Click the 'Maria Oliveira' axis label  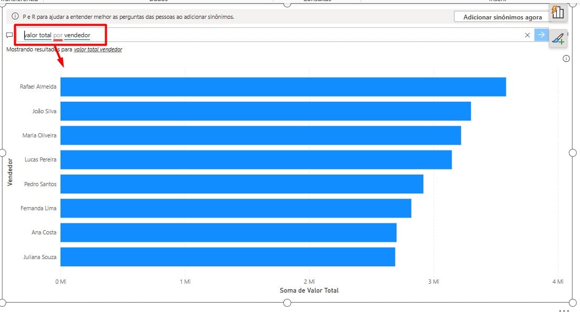(x=39, y=135)
